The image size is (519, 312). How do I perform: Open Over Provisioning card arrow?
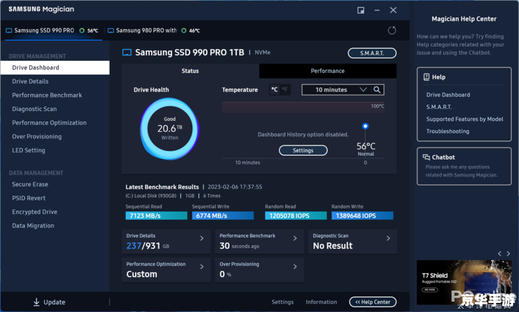295,267
